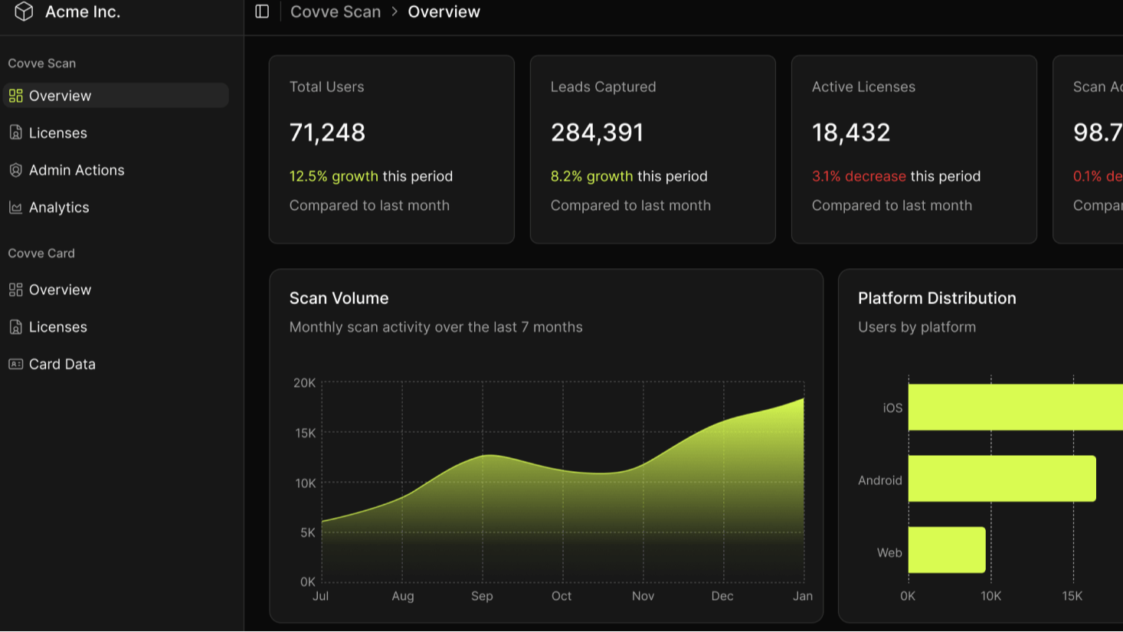Click the "284,391" leads value

point(598,133)
